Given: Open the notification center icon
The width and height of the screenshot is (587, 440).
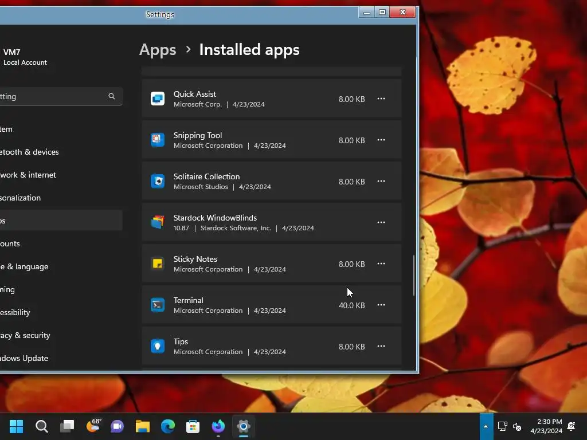Looking at the screenshot, I should coord(572,426).
